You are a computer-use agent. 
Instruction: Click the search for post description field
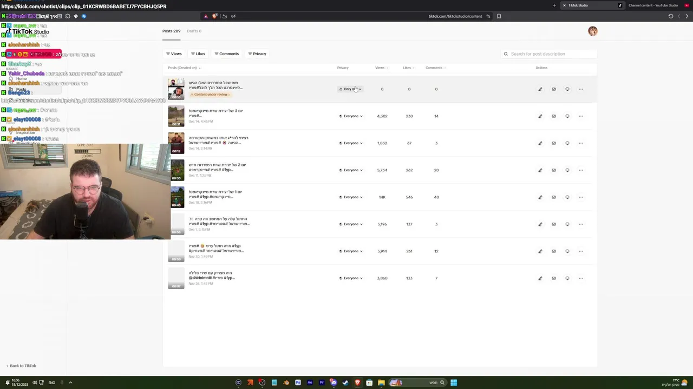(549, 54)
